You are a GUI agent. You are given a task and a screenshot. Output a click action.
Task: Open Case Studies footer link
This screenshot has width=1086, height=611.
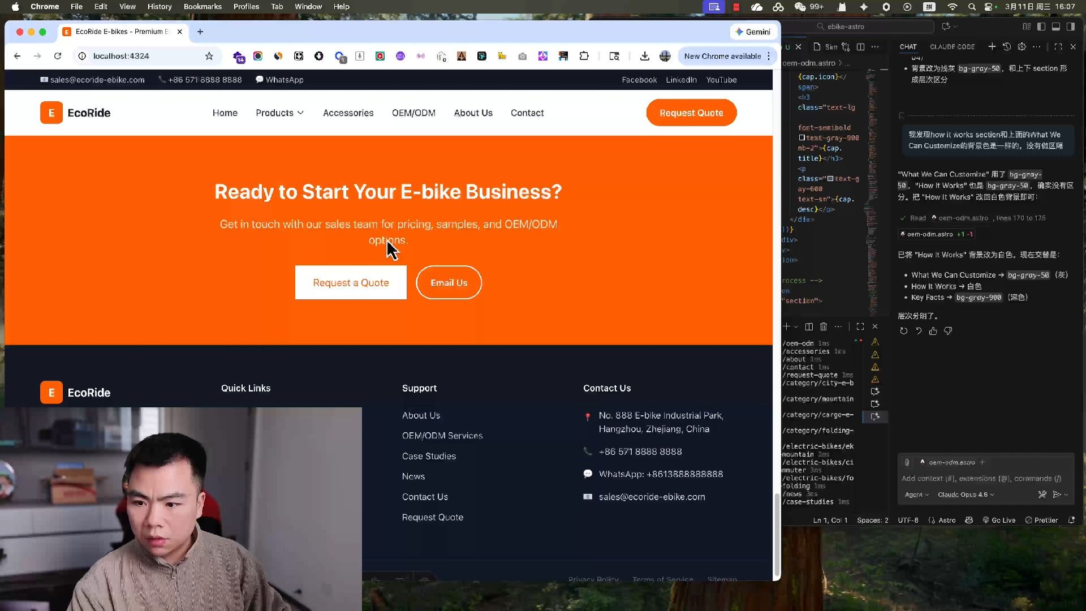coord(429,457)
